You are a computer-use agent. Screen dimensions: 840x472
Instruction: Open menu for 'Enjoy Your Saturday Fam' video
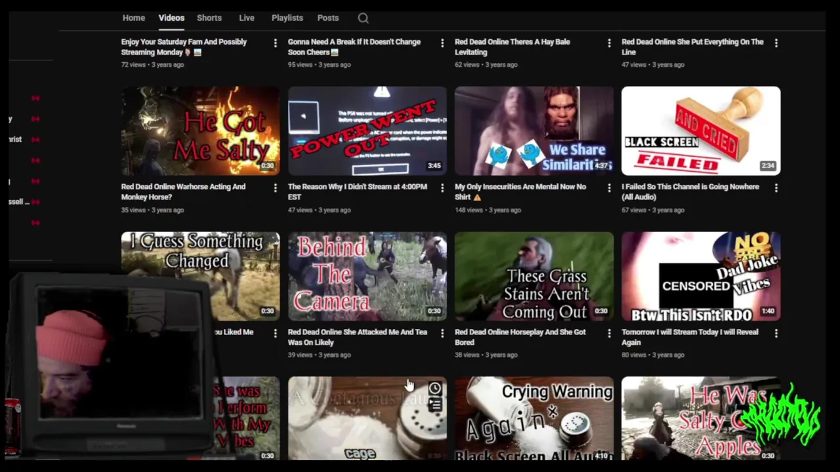tap(275, 43)
